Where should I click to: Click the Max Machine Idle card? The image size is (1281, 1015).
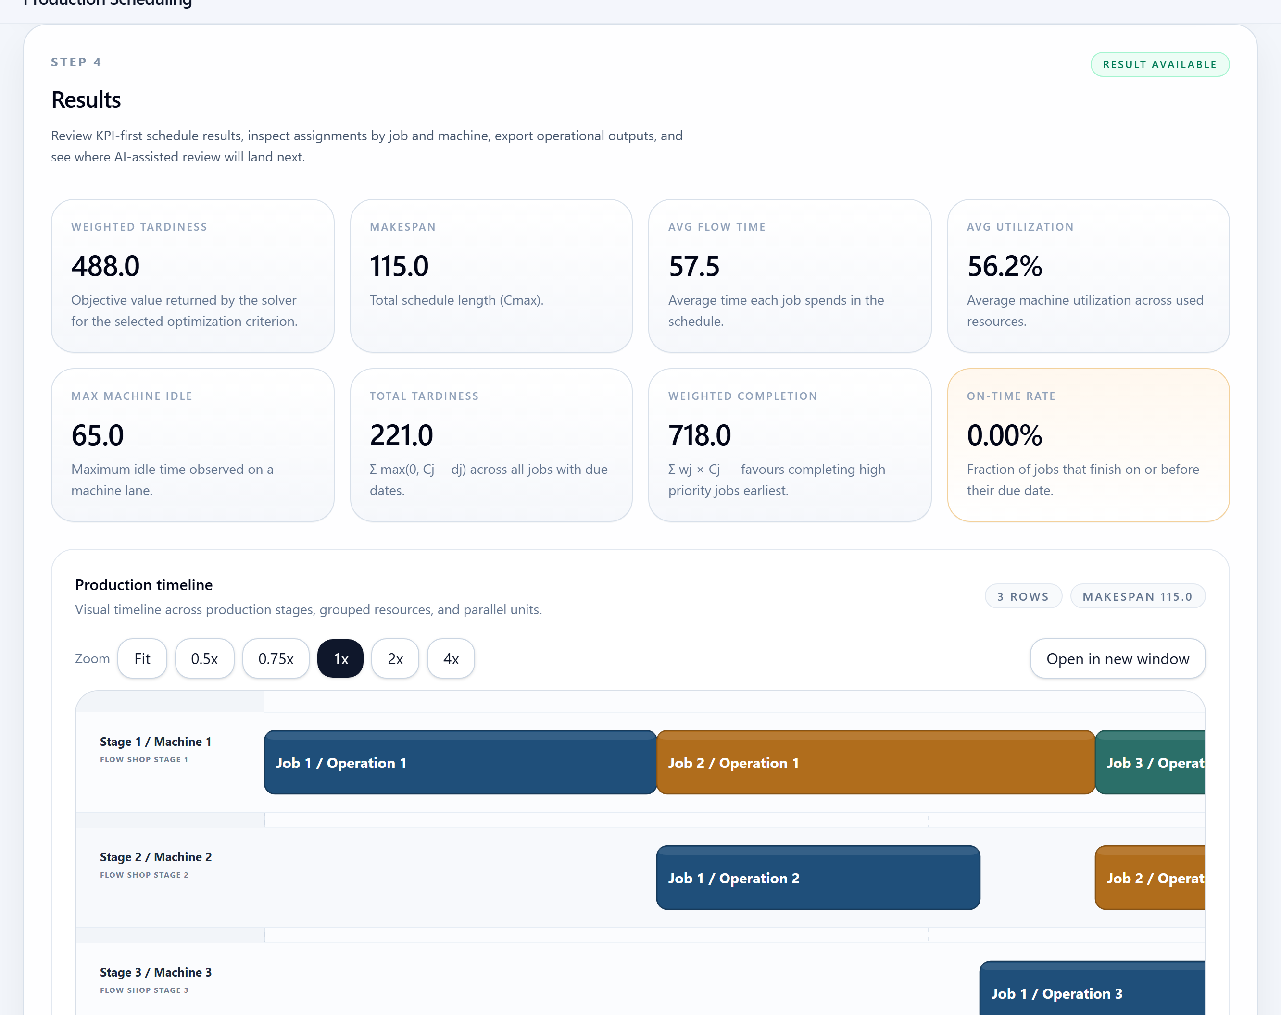point(192,446)
